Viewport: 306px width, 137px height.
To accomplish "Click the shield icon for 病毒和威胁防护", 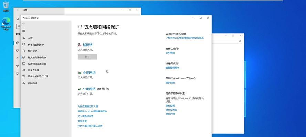I will pyautogui.click(x=24, y=45).
